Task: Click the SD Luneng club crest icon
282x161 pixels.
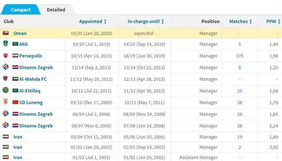Action: pos(6,102)
